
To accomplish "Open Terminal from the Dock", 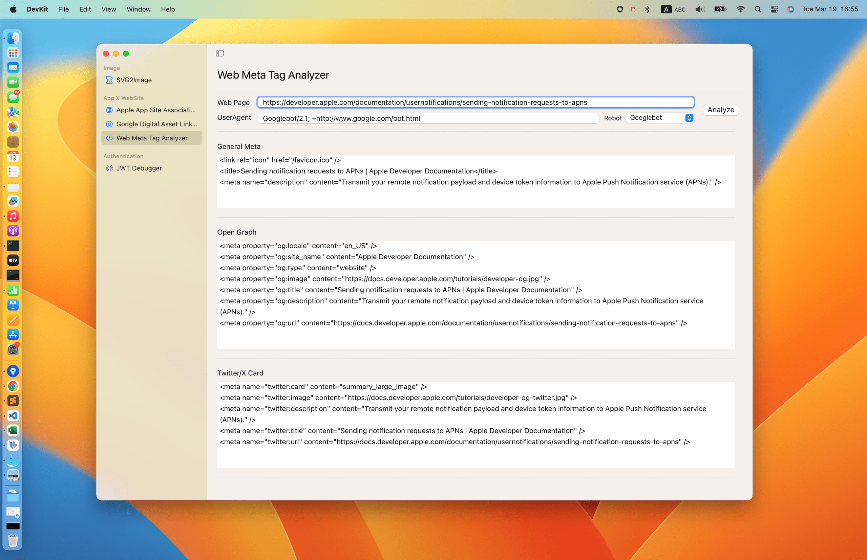I will 13,246.
